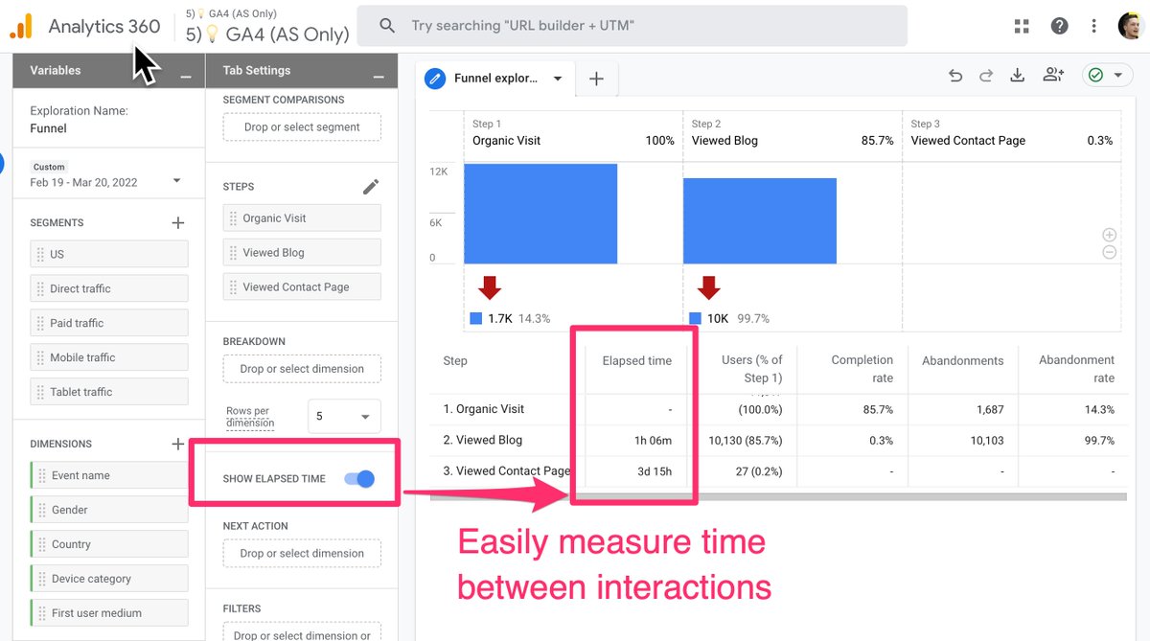Image resolution: width=1150 pixels, height=641 pixels.
Task: Edit funnel steps with pencil icon
Action: (371, 187)
